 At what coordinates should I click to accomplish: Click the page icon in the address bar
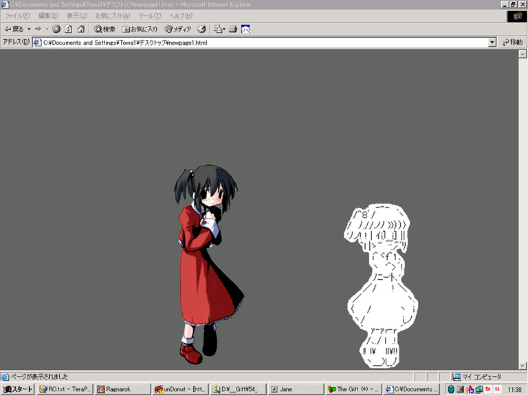click(38, 43)
